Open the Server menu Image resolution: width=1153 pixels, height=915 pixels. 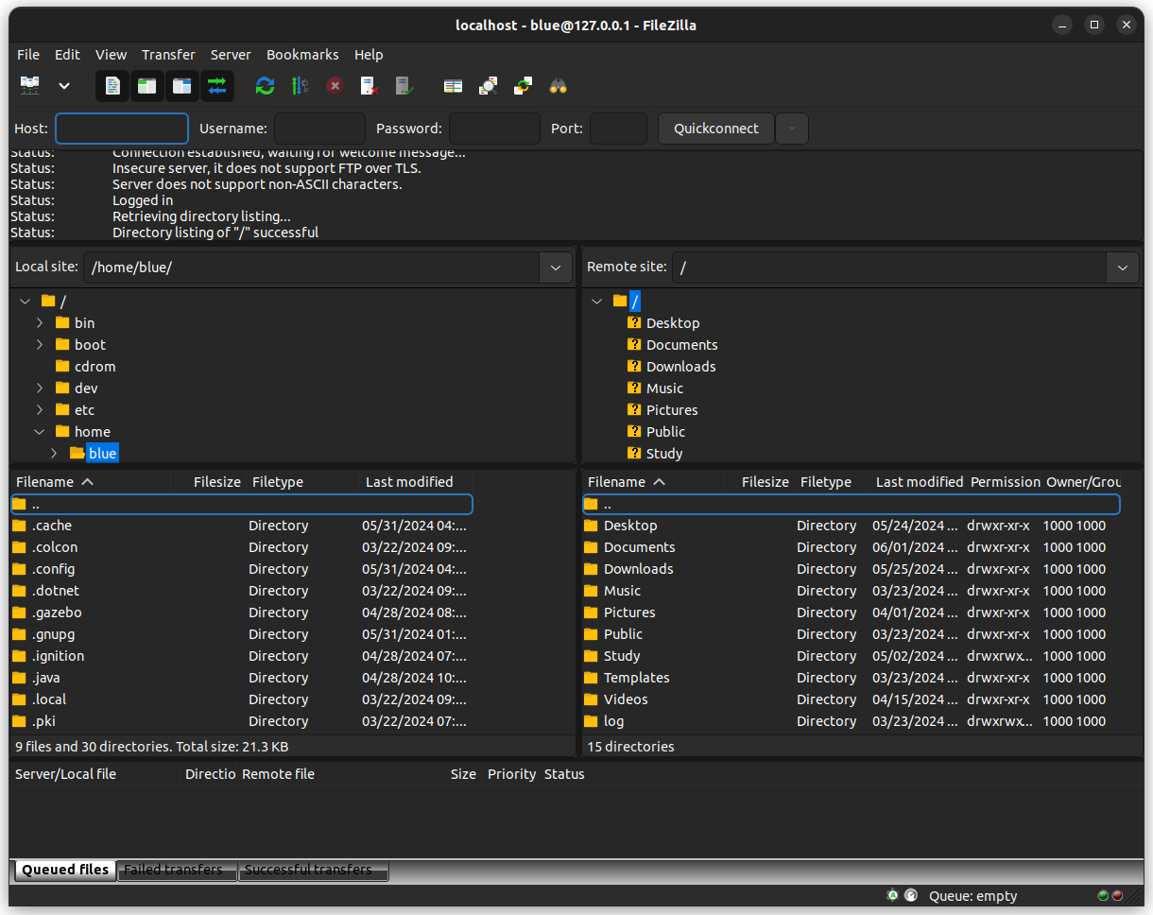(x=231, y=55)
